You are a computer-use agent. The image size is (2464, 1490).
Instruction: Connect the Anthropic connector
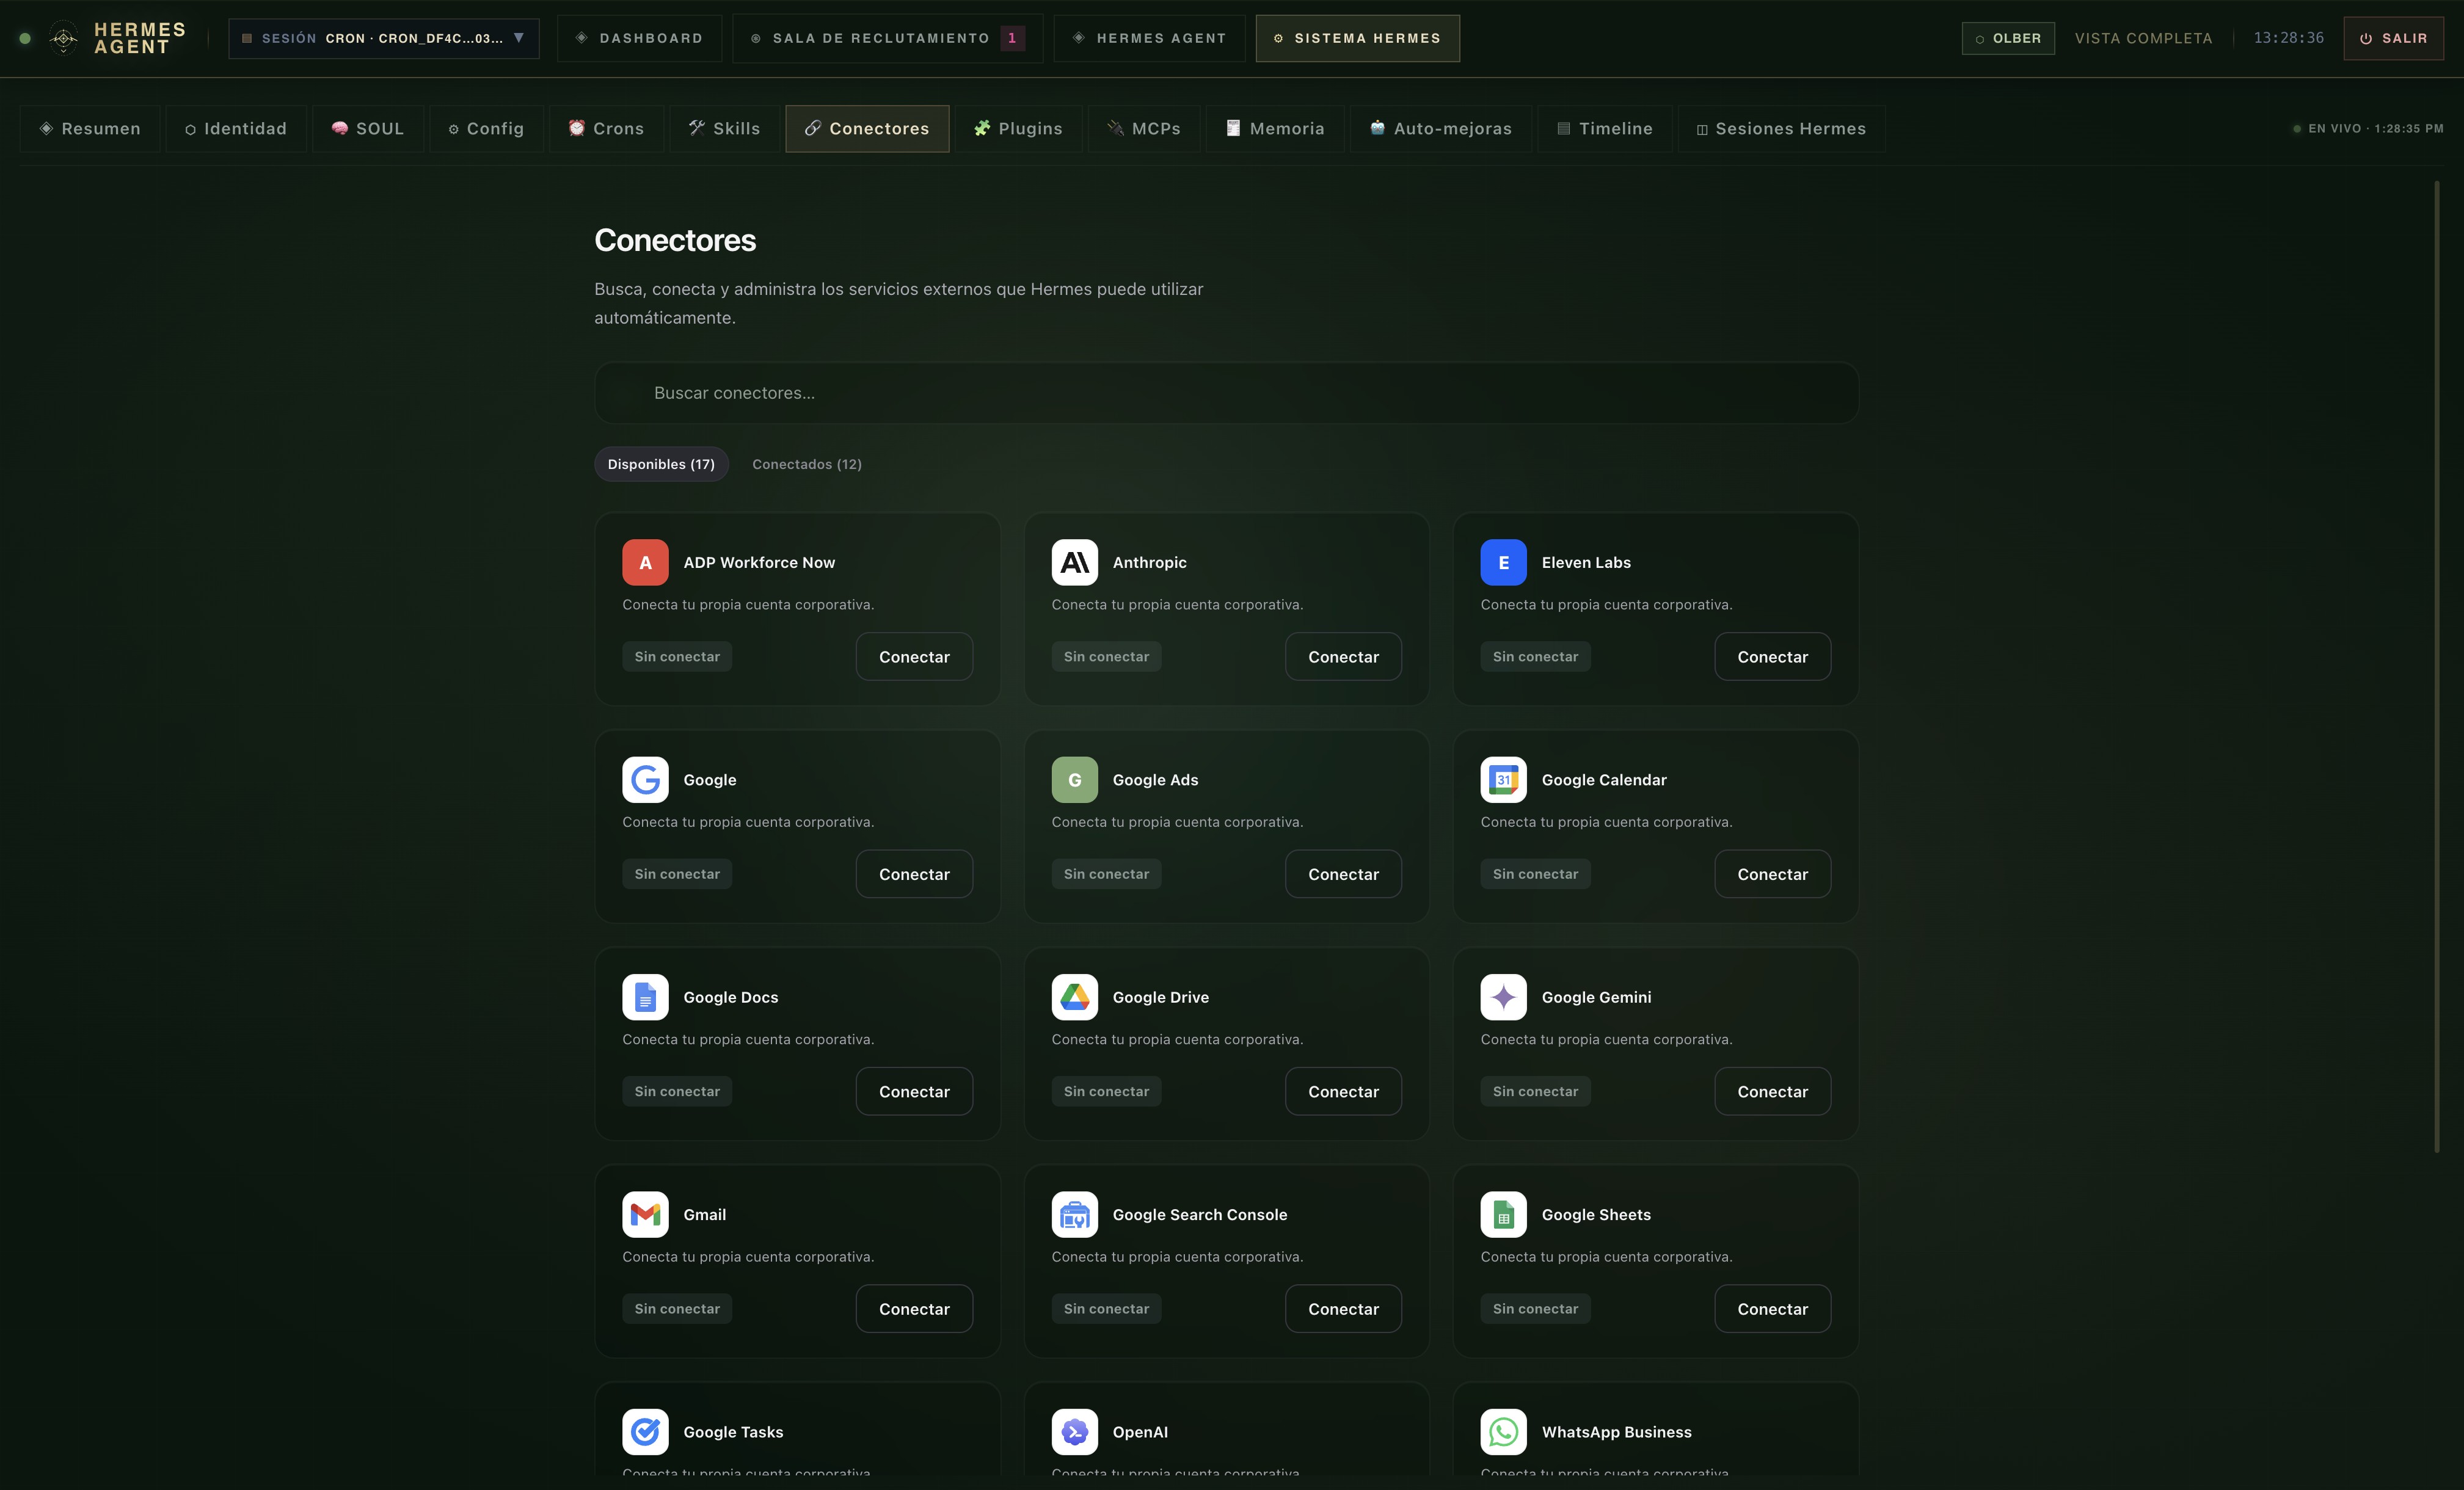click(x=1343, y=656)
